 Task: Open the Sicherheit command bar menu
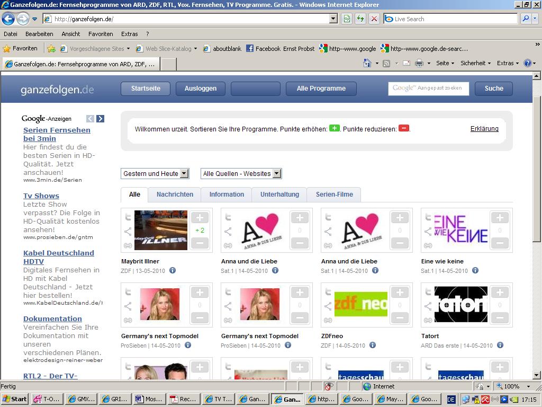475,64
